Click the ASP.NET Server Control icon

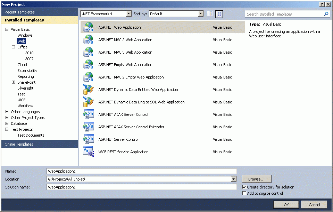88,139
